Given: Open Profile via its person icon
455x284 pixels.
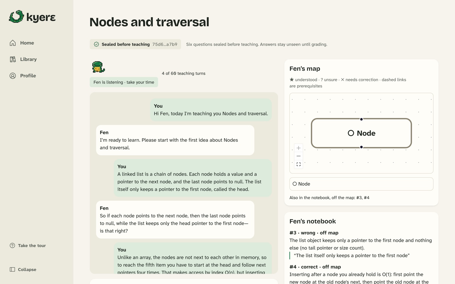Looking at the screenshot, I should pyautogui.click(x=13, y=76).
